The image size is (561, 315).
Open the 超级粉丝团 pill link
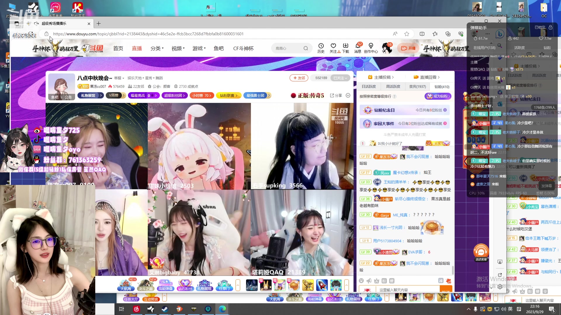(x=174, y=95)
